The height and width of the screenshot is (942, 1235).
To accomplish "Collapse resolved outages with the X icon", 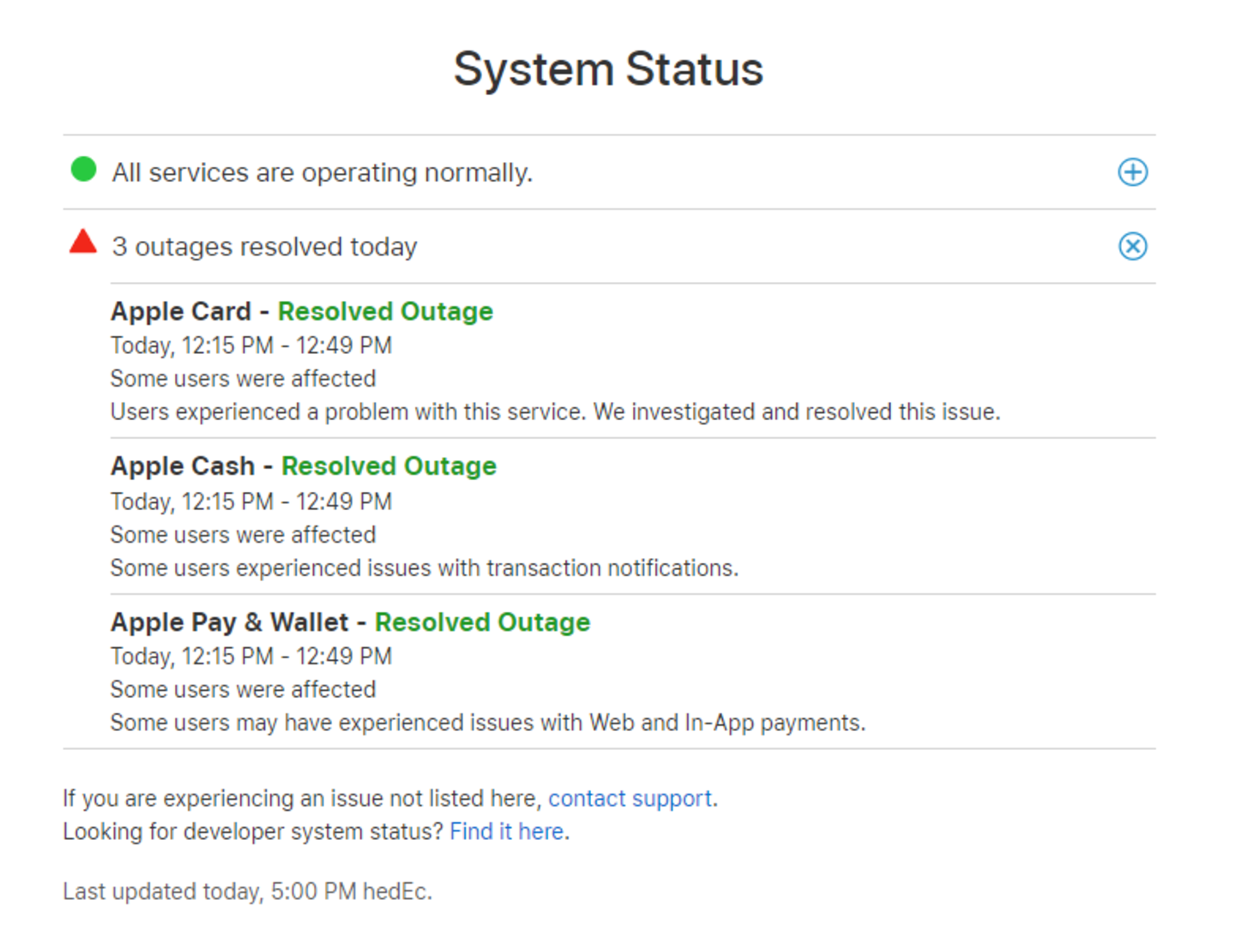I will click(1132, 247).
